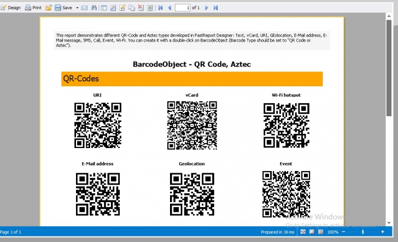The height and width of the screenshot is (242, 398).
Task: Switch to page width view in status bar
Action: tap(303, 232)
